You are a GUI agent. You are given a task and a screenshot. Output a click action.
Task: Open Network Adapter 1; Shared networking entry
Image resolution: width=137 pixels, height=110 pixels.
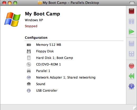click(66, 78)
